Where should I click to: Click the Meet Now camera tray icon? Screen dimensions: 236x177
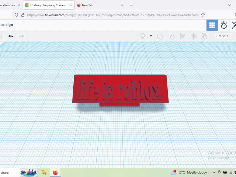[219, 173]
